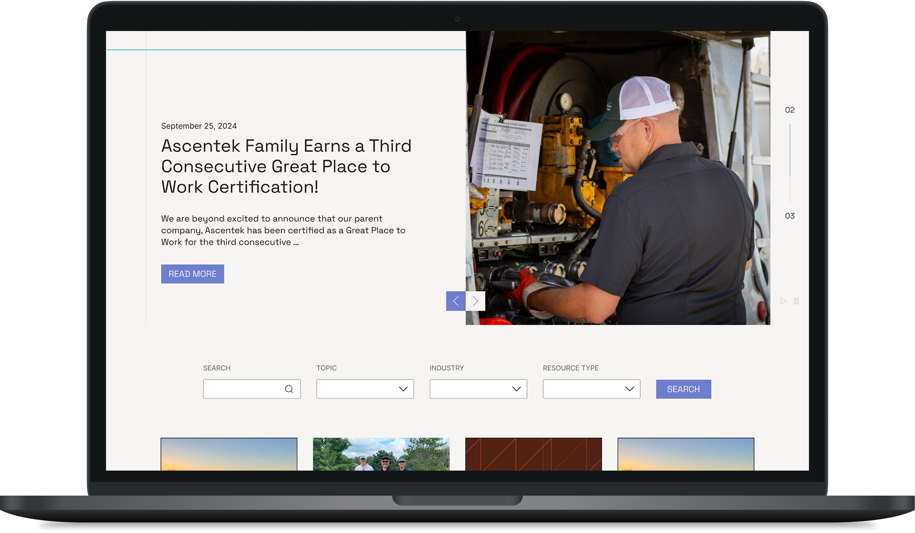The image size is (915, 533).
Task: Open the brown geometric pattern card
Action: [x=533, y=454]
